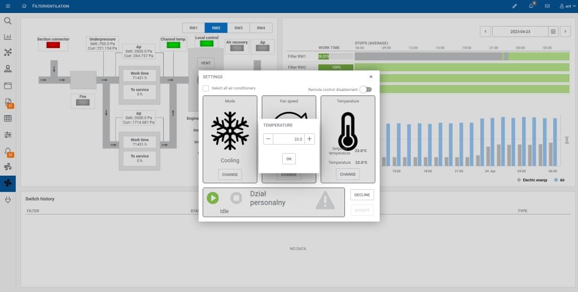This screenshot has height=292, width=578.
Task: Check 'Select all air conditioners'
Action: (205, 89)
